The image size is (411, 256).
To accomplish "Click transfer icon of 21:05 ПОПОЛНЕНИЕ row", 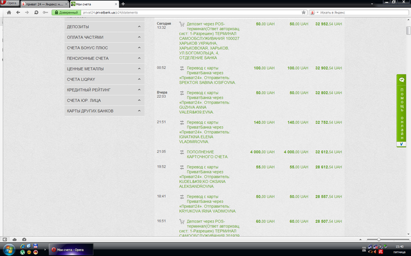I will coord(182,152).
